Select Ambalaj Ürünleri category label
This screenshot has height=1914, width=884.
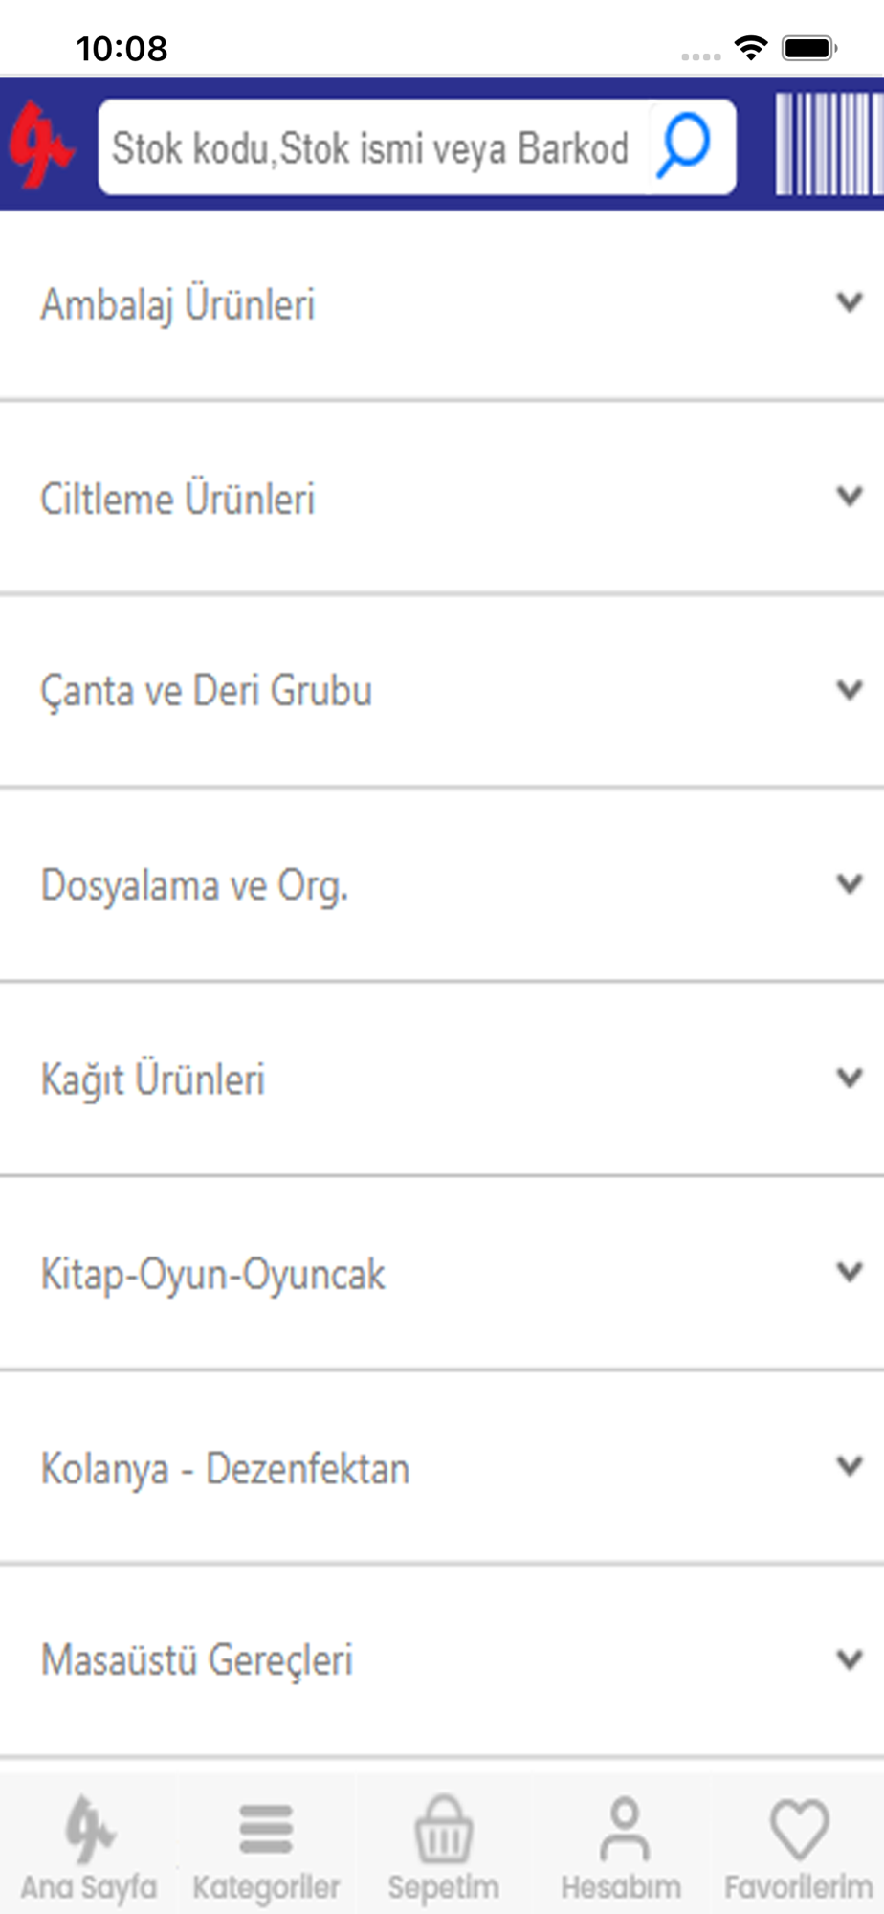(x=178, y=304)
